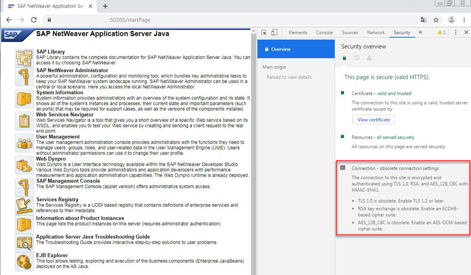Viewport: 471px width, 275px height.
Task: Click Reload to view details entry
Action: (x=289, y=77)
